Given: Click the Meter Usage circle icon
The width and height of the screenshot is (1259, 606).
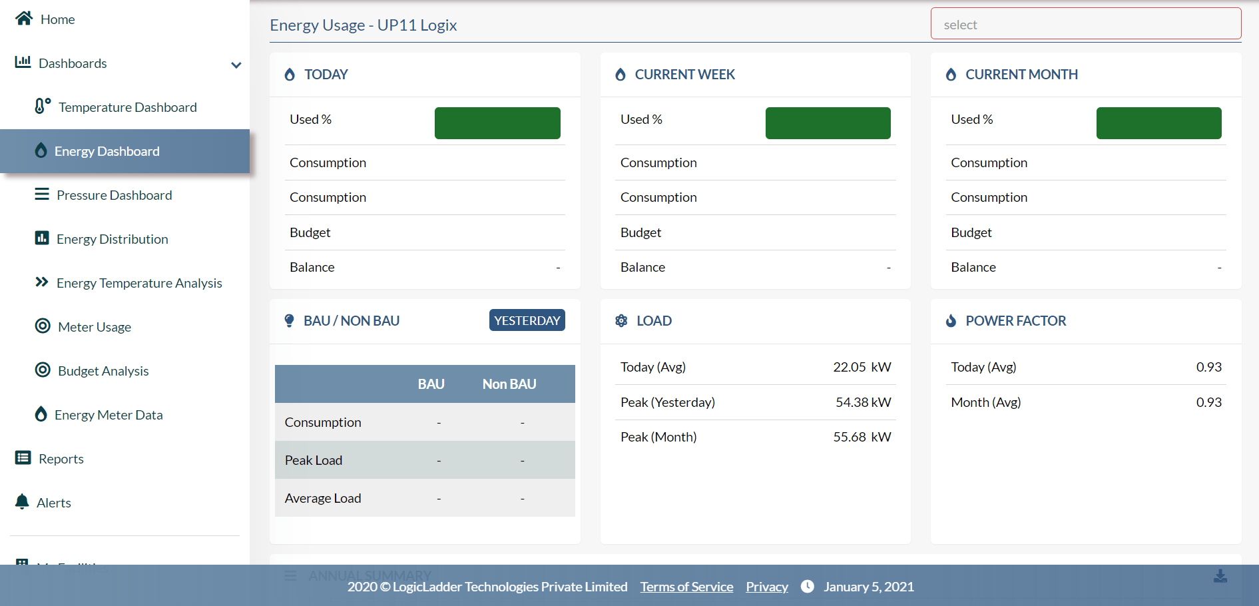Looking at the screenshot, I should click(43, 326).
